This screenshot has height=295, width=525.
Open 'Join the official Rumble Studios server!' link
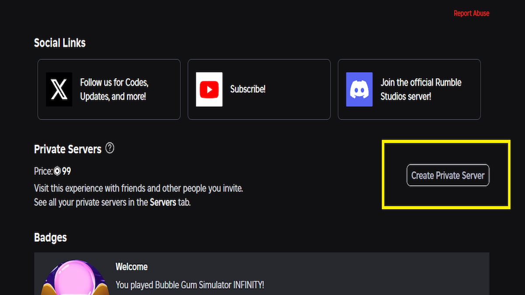coord(409,89)
